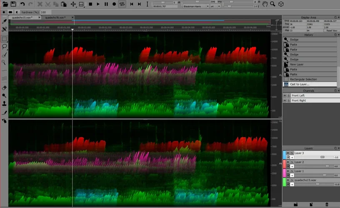Solo Layer 2

[x=292, y=162]
